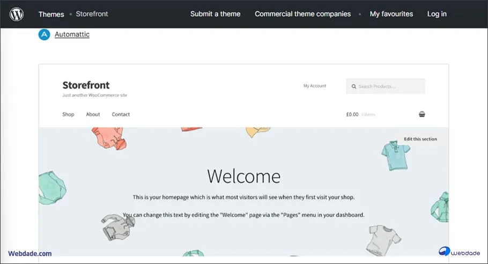
Task: Open the Themes menu item
Action: tap(51, 14)
